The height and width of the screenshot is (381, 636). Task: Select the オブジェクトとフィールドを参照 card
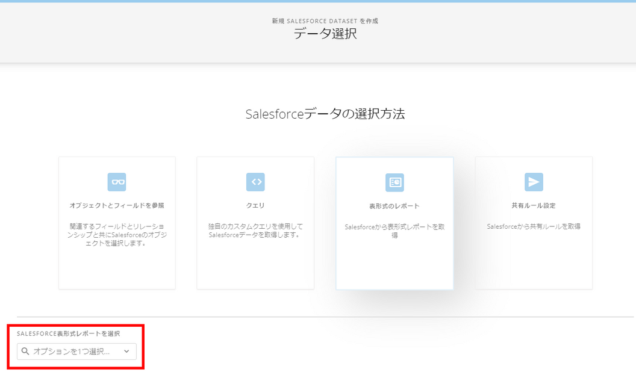[x=117, y=223]
